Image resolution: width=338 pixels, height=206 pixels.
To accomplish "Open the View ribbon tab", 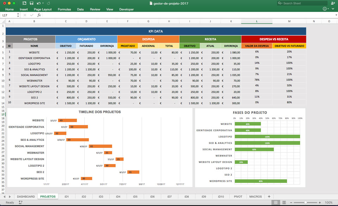I will point(110,9).
